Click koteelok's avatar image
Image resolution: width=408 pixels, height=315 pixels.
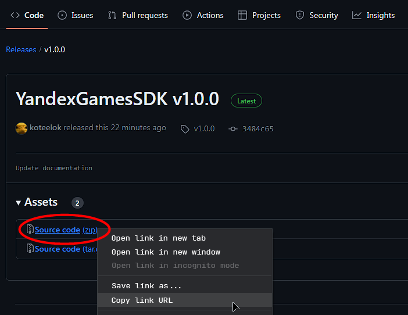coord(22,128)
